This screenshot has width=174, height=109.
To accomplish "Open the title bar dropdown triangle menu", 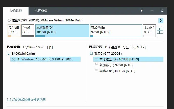I will pyautogui.click(x=142, y=11).
